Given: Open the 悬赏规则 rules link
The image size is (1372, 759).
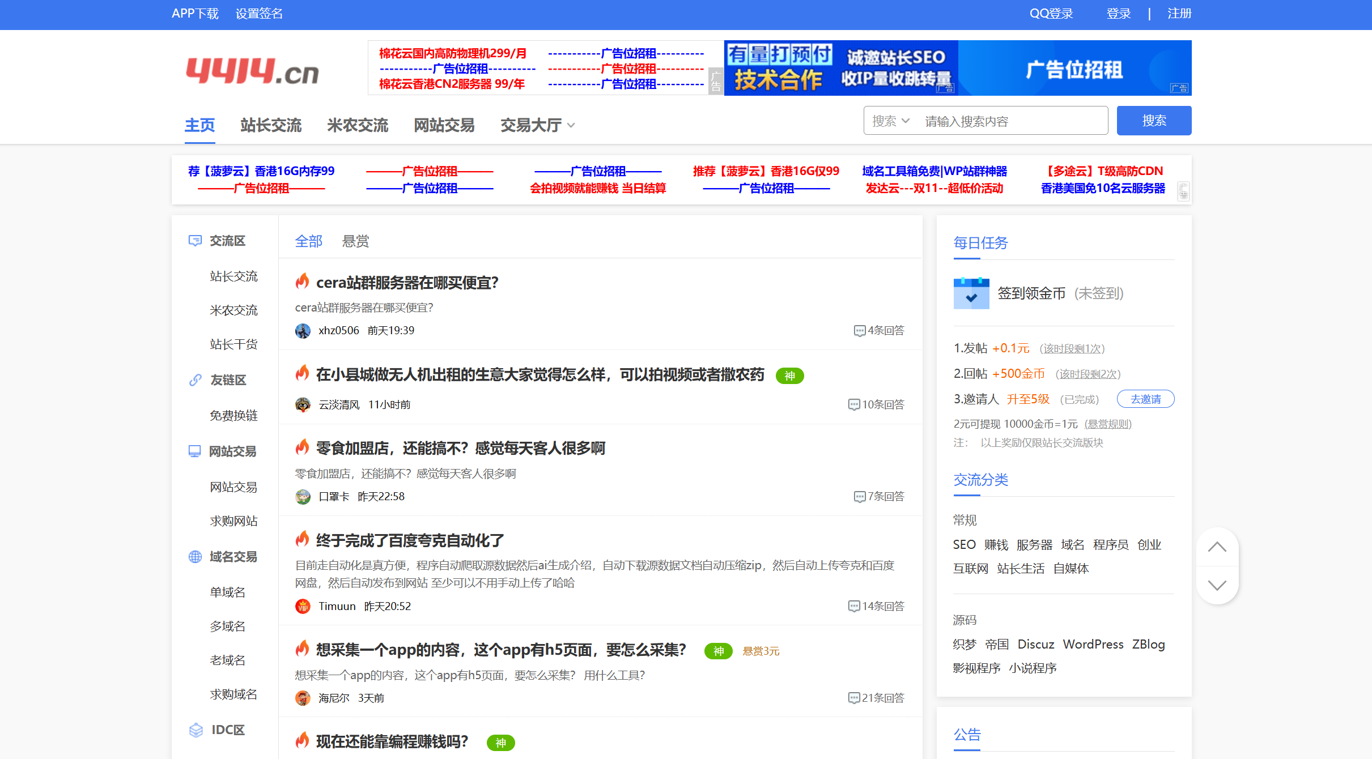Looking at the screenshot, I should point(1107,424).
